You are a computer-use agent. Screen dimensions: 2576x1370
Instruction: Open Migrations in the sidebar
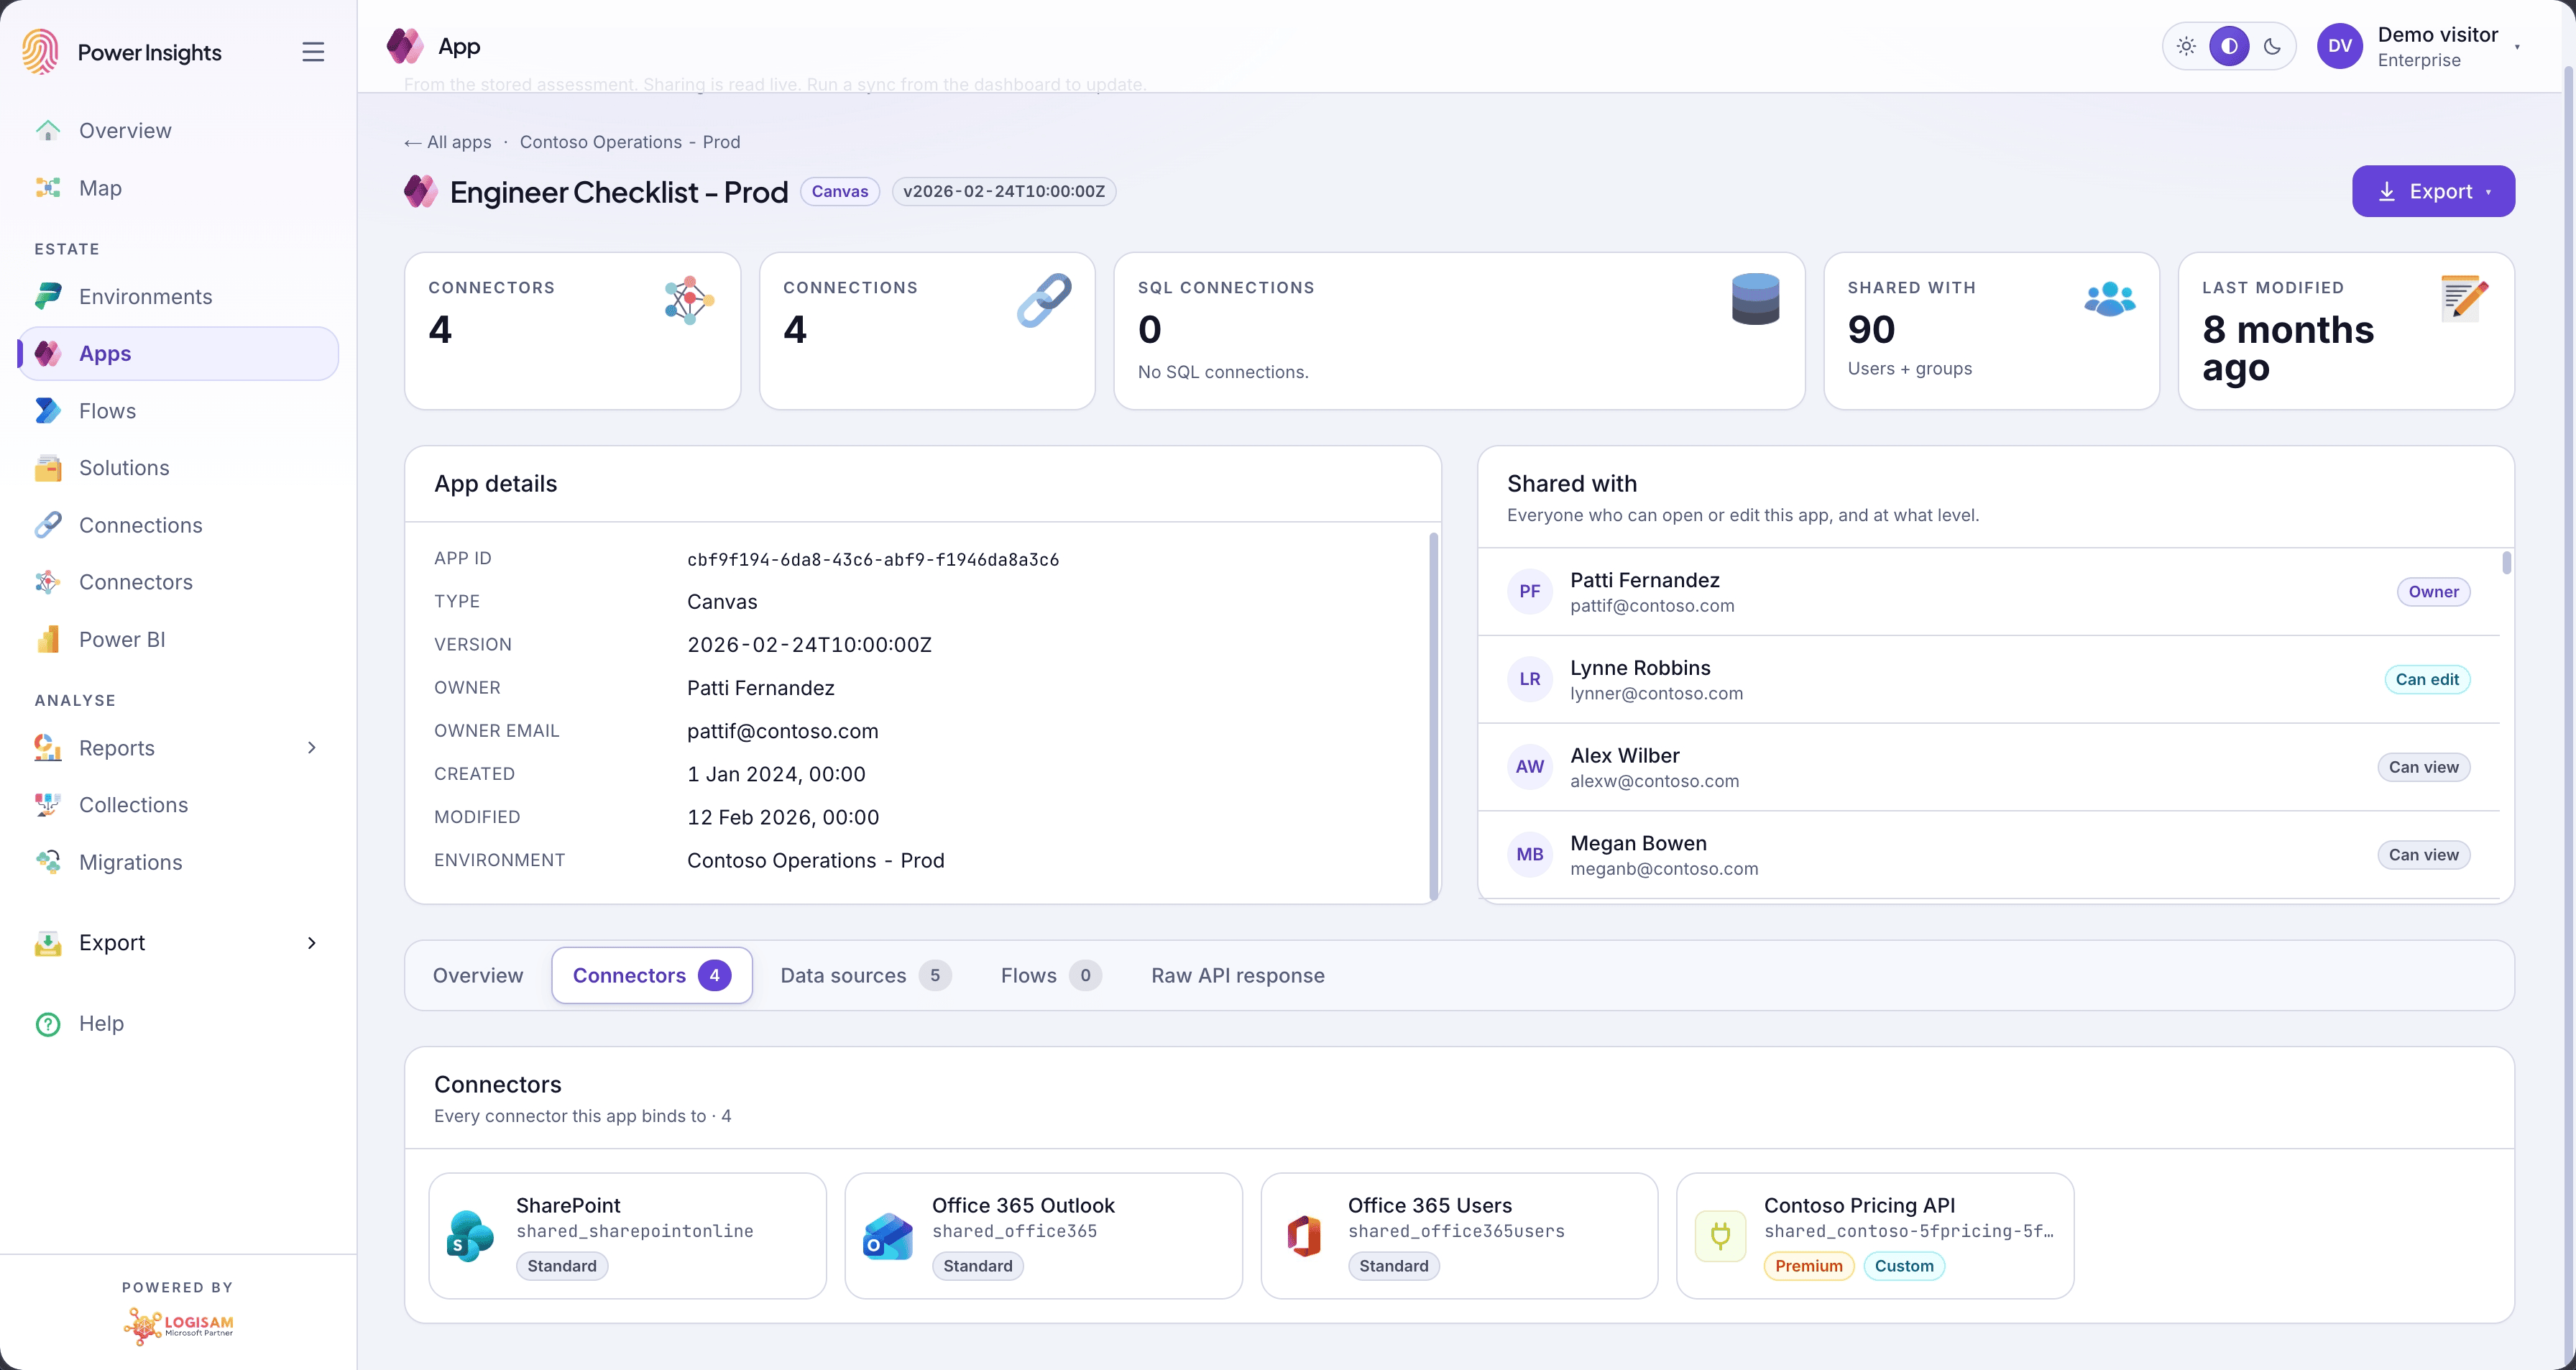tap(178, 862)
